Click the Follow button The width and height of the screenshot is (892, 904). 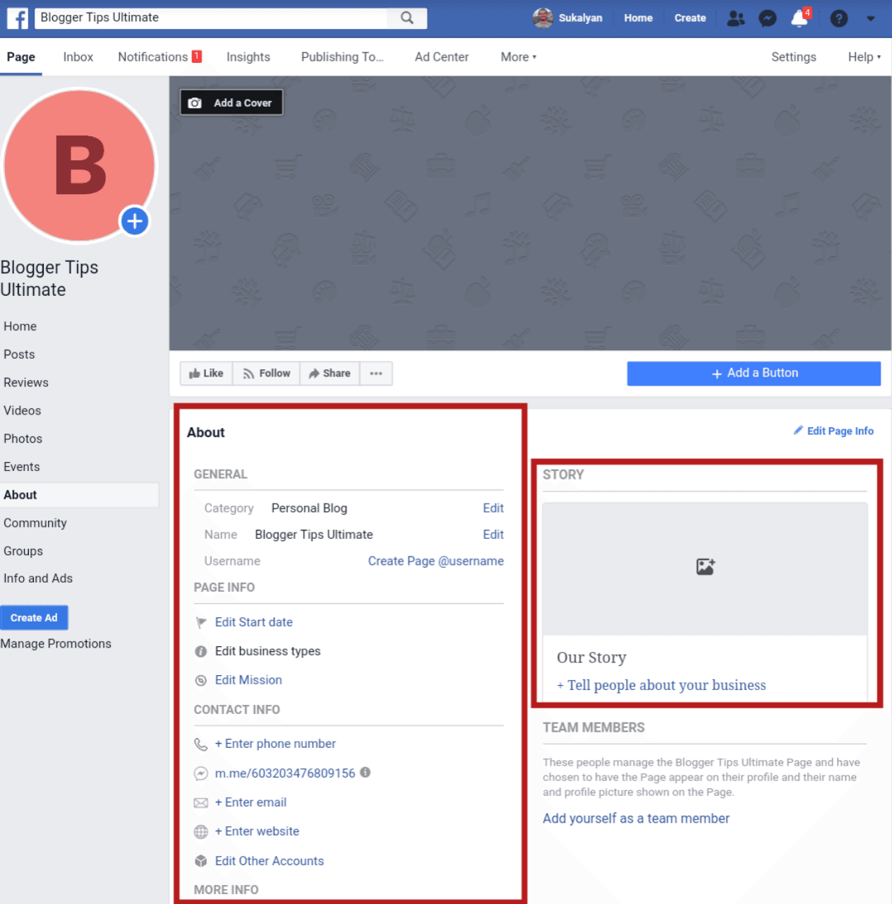tap(267, 373)
